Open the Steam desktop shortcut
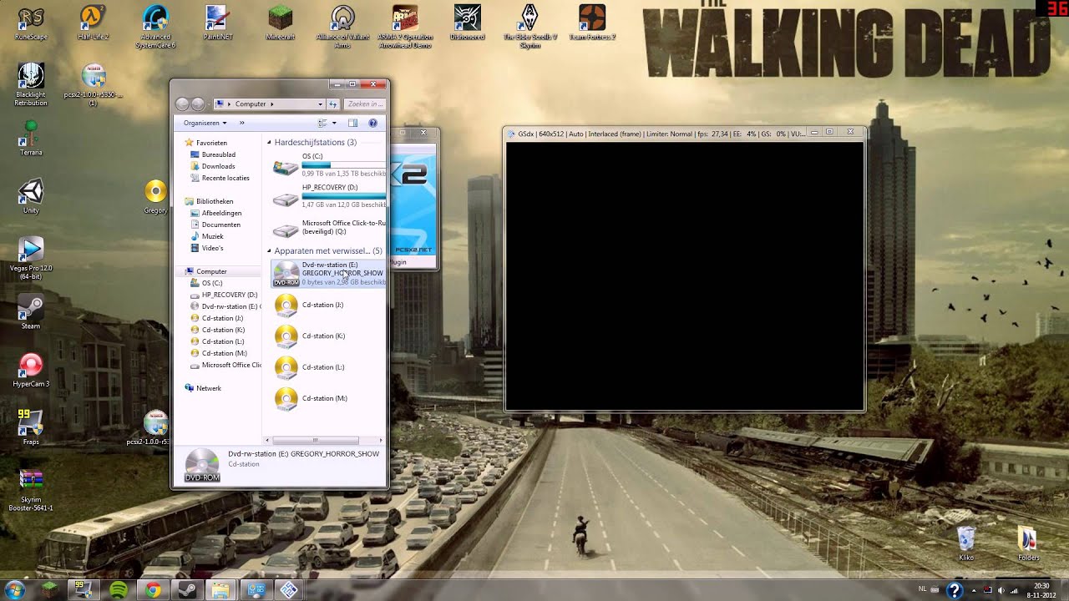Screen dimensions: 1069x601 31,312
